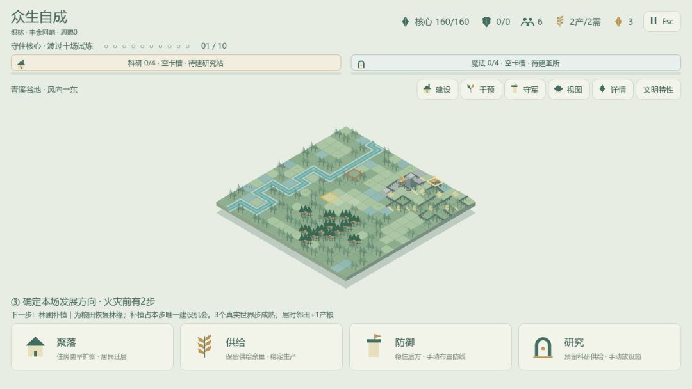The height and width of the screenshot is (389, 692).
Task: Open the 文明特性 civilization traits
Action: pos(658,90)
